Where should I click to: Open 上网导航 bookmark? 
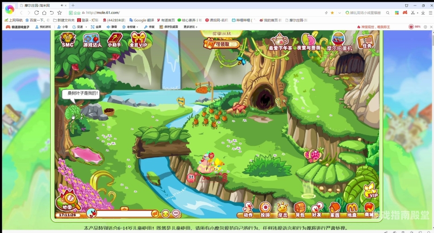tap(14, 20)
